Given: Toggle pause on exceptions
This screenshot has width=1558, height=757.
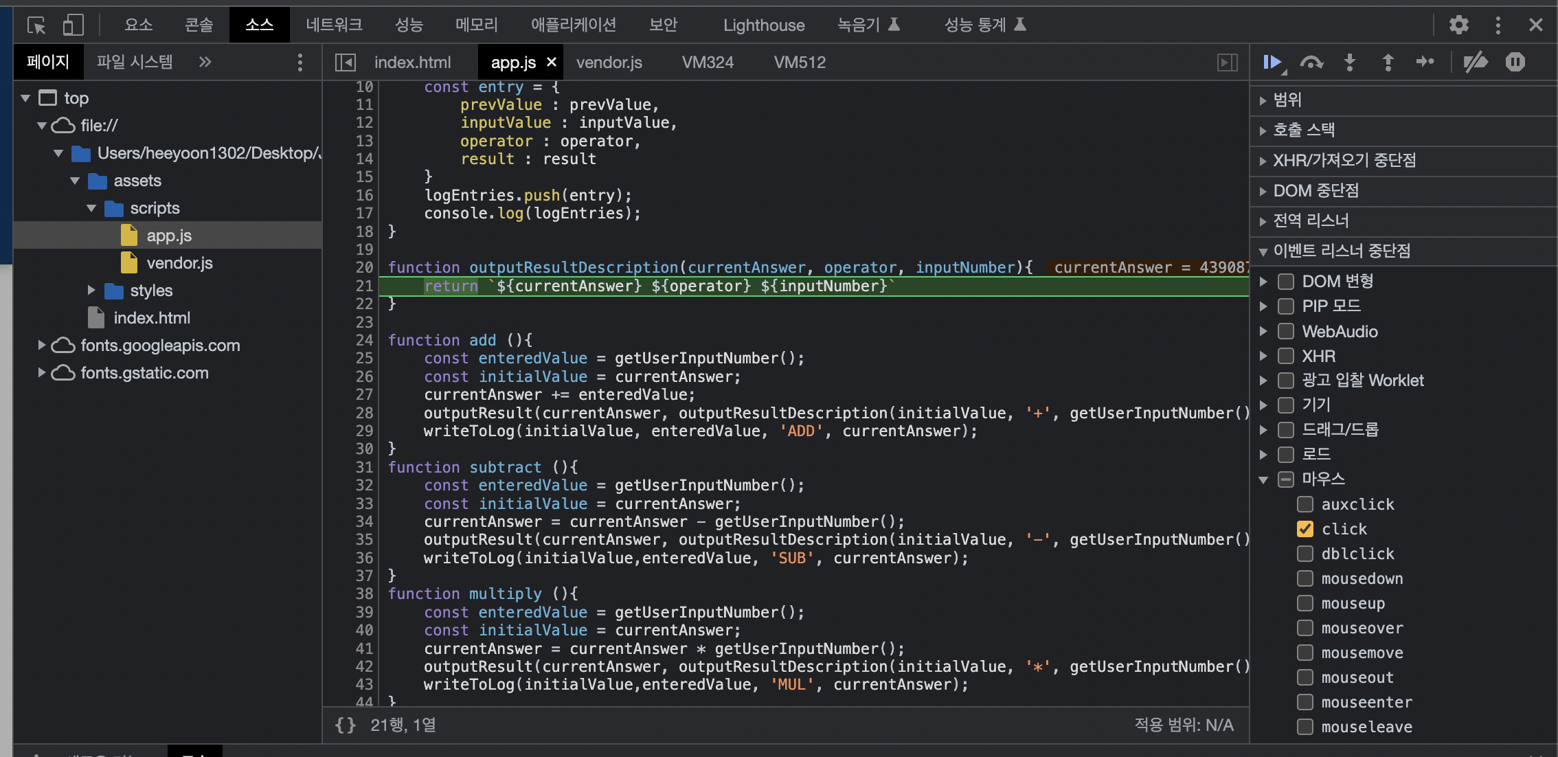Looking at the screenshot, I should [1515, 63].
